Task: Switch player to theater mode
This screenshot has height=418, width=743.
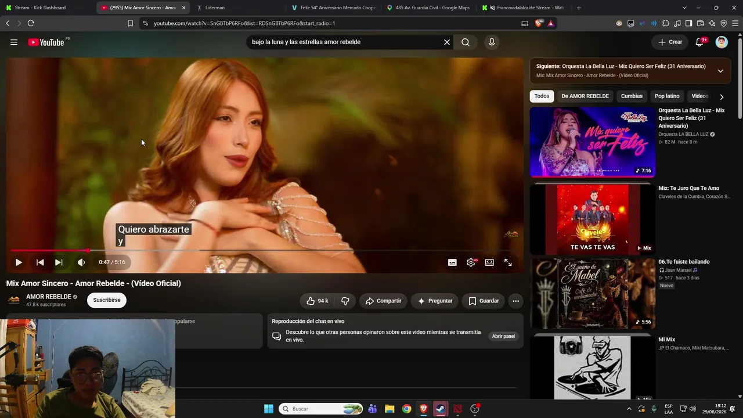Action: point(489,262)
